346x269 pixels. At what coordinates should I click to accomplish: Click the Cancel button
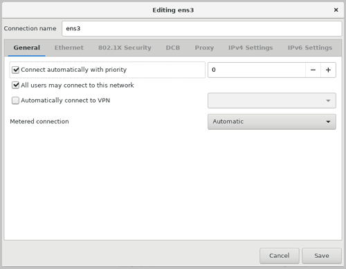point(280,256)
